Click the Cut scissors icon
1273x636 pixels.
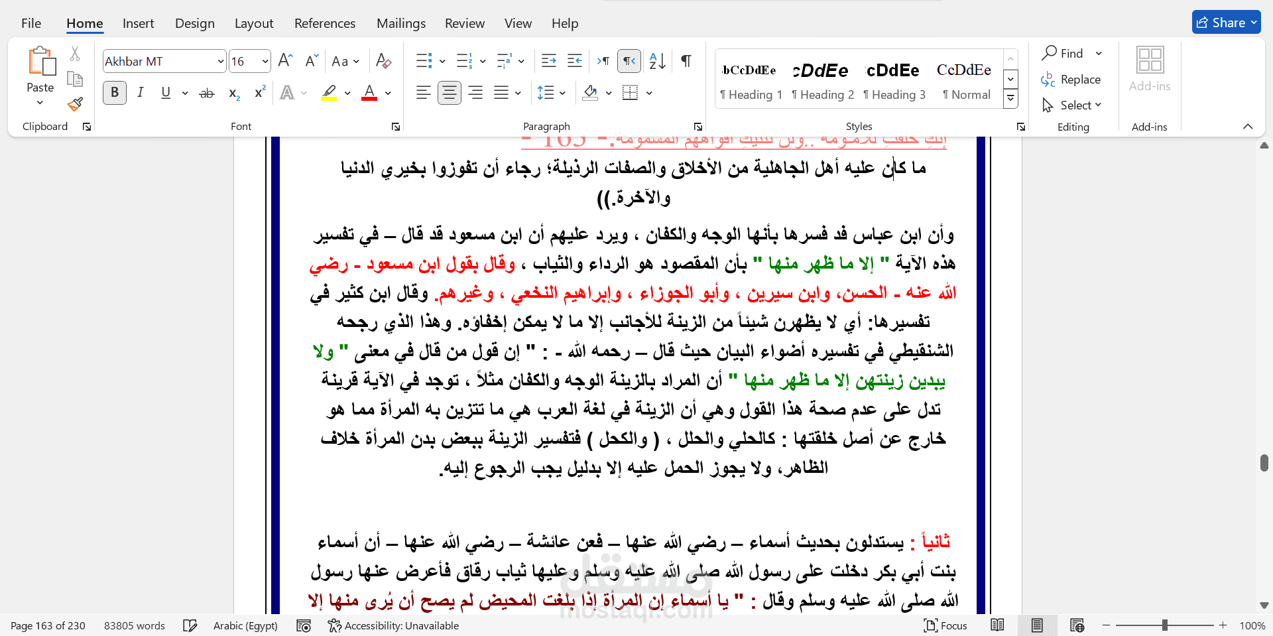coord(75,54)
